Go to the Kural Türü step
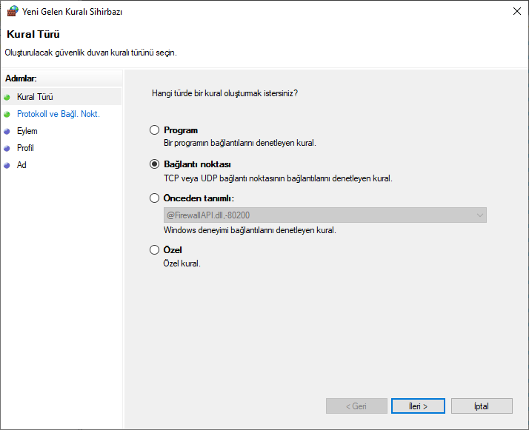Image resolution: width=529 pixels, height=430 pixels. [35, 97]
